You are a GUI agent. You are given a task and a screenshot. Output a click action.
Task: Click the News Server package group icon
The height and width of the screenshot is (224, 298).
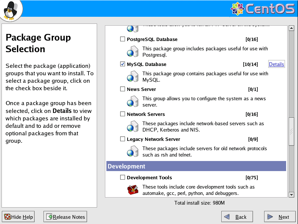coord(132,101)
